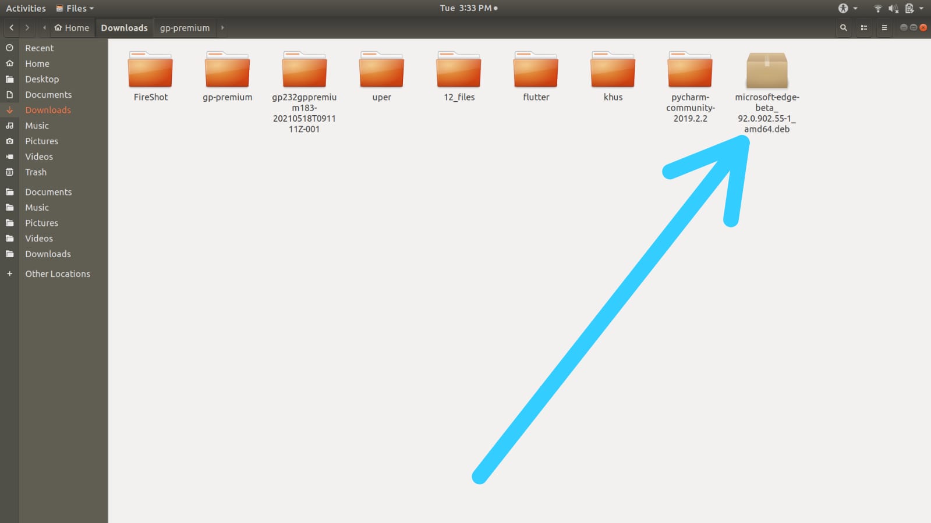Click the Wi-Fi status icon
Image resolution: width=931 pixels, height=523 pixels.
pyautogui.click(x=877, y=8)
